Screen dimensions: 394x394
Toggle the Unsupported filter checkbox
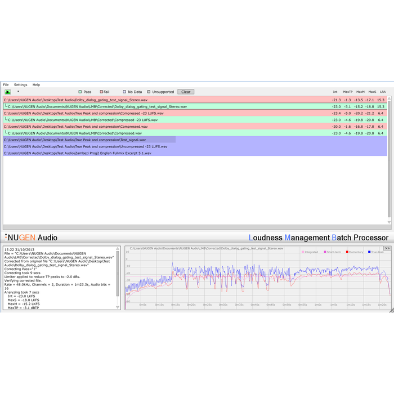click(149, 92)
